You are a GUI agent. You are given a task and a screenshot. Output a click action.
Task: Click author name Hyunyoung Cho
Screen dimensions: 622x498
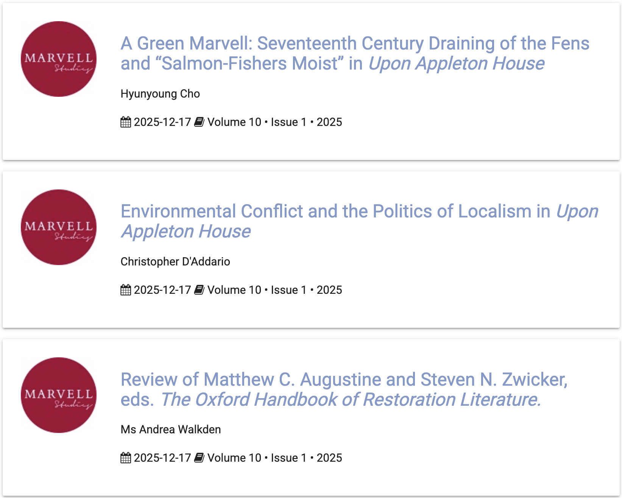[160, 94]
